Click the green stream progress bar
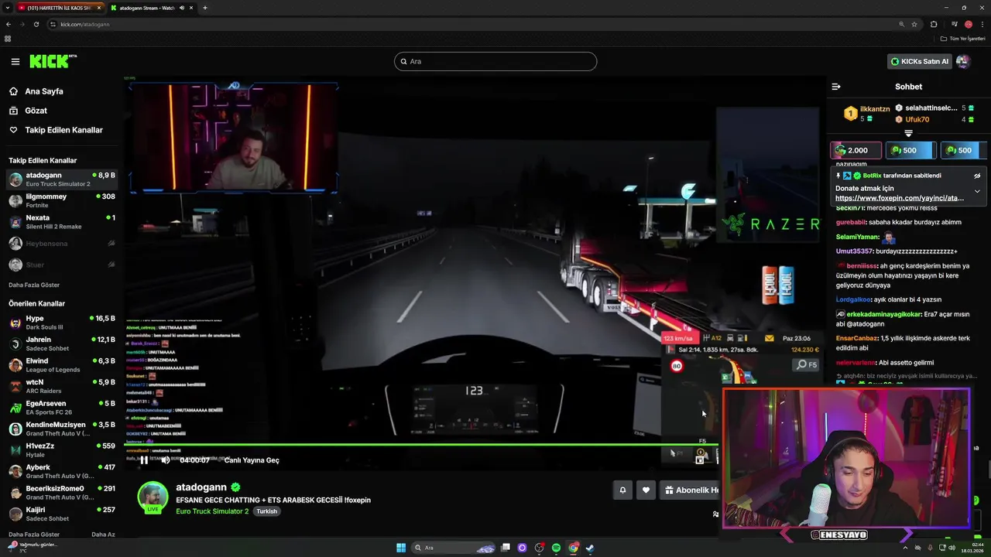991x557 pixels. (x=422, y=444)
